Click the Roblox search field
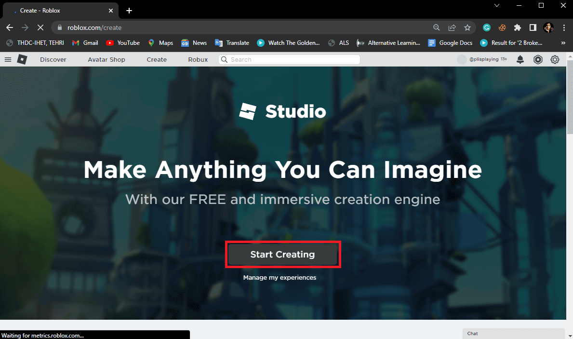This screenshot has height=339, width=573. point(289,59)
